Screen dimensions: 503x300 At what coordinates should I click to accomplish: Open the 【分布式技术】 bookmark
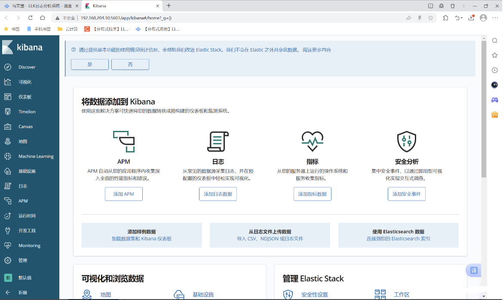107,29
